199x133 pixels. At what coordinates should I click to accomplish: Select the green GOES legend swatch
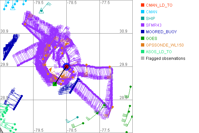pos(143,39)
